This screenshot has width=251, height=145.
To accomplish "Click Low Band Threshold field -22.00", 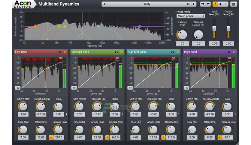I will tap(41, 114).
